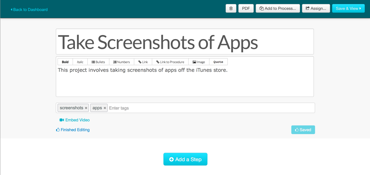370x175 pixels.
Task: Open Add to Process dialog
Action: click(278, 8)
